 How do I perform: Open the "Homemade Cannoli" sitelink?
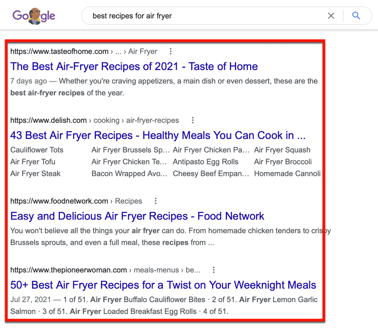[x=287, y=173]
